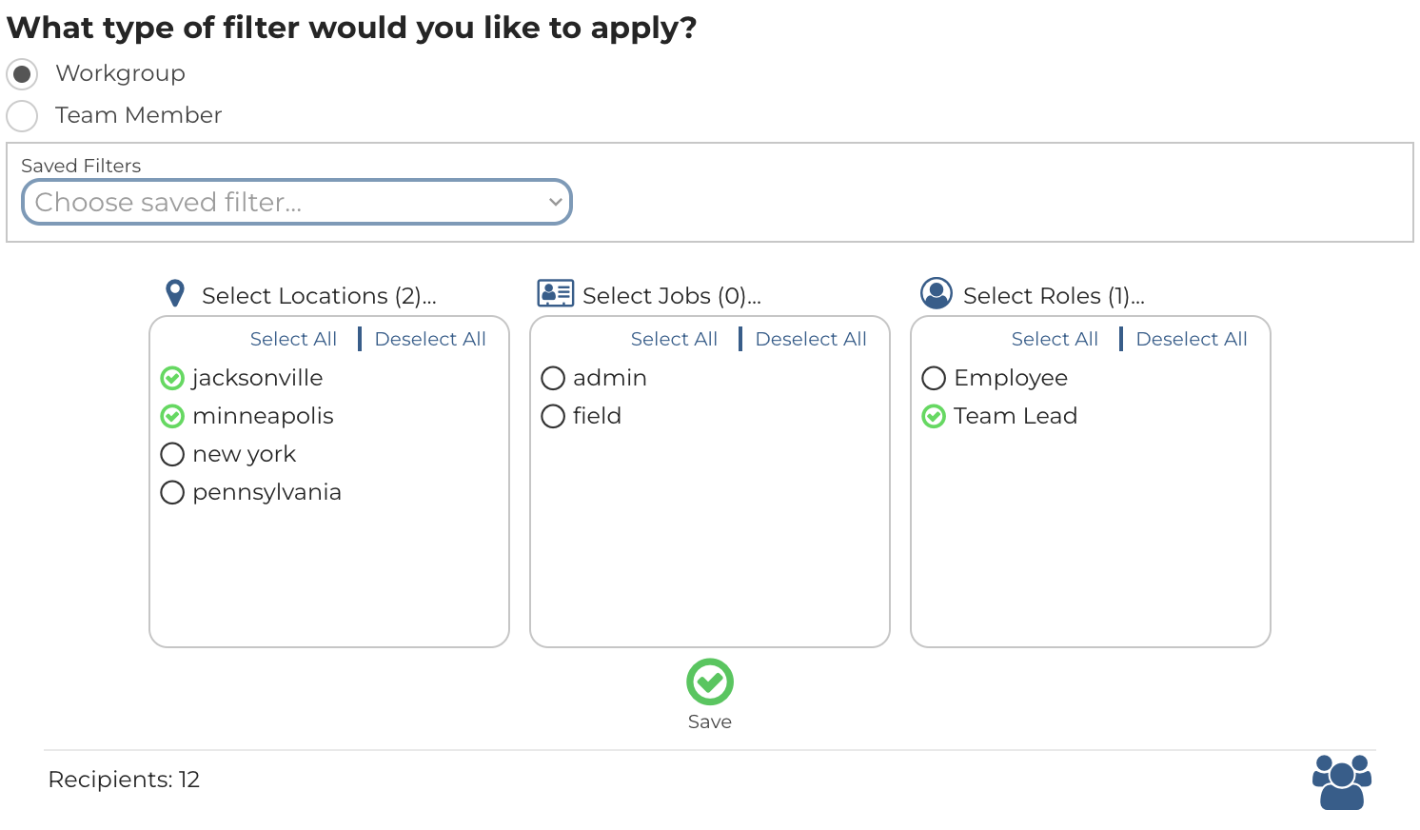This screenshot has height=830, width=1420.
Task: Click the roles user profile icon
Action: tap(936, 293)
